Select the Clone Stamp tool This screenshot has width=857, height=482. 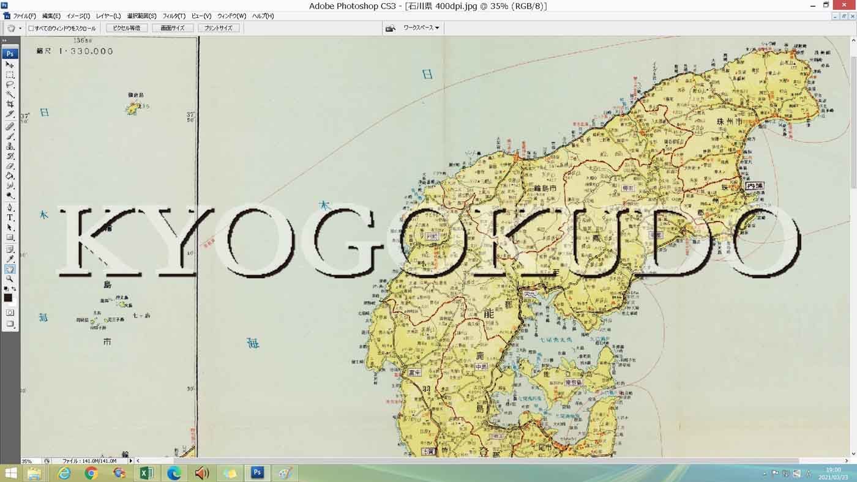[x=10, y=146]
